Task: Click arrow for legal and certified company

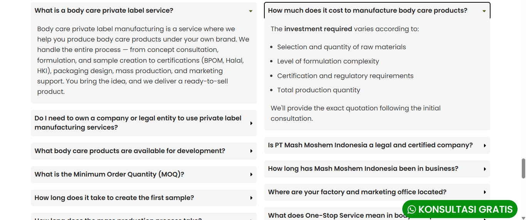Action: (485, 145)
